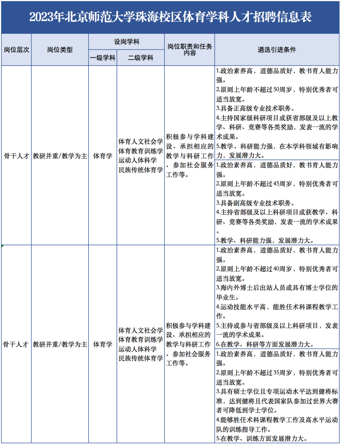Screen dimensions: 341x445
Task: Click the line 3.具备副高级专业技术职务。
Action: (x=255, y=203)
